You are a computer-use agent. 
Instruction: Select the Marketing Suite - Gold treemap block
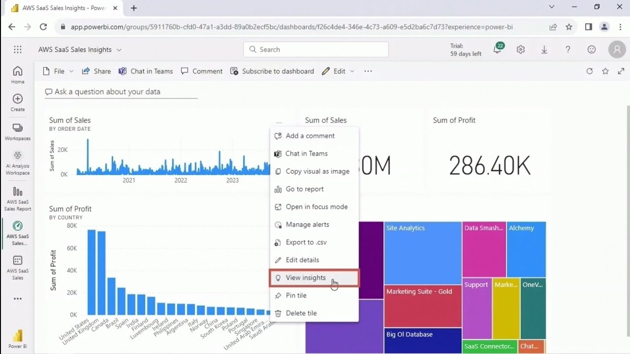pos(423,306)
